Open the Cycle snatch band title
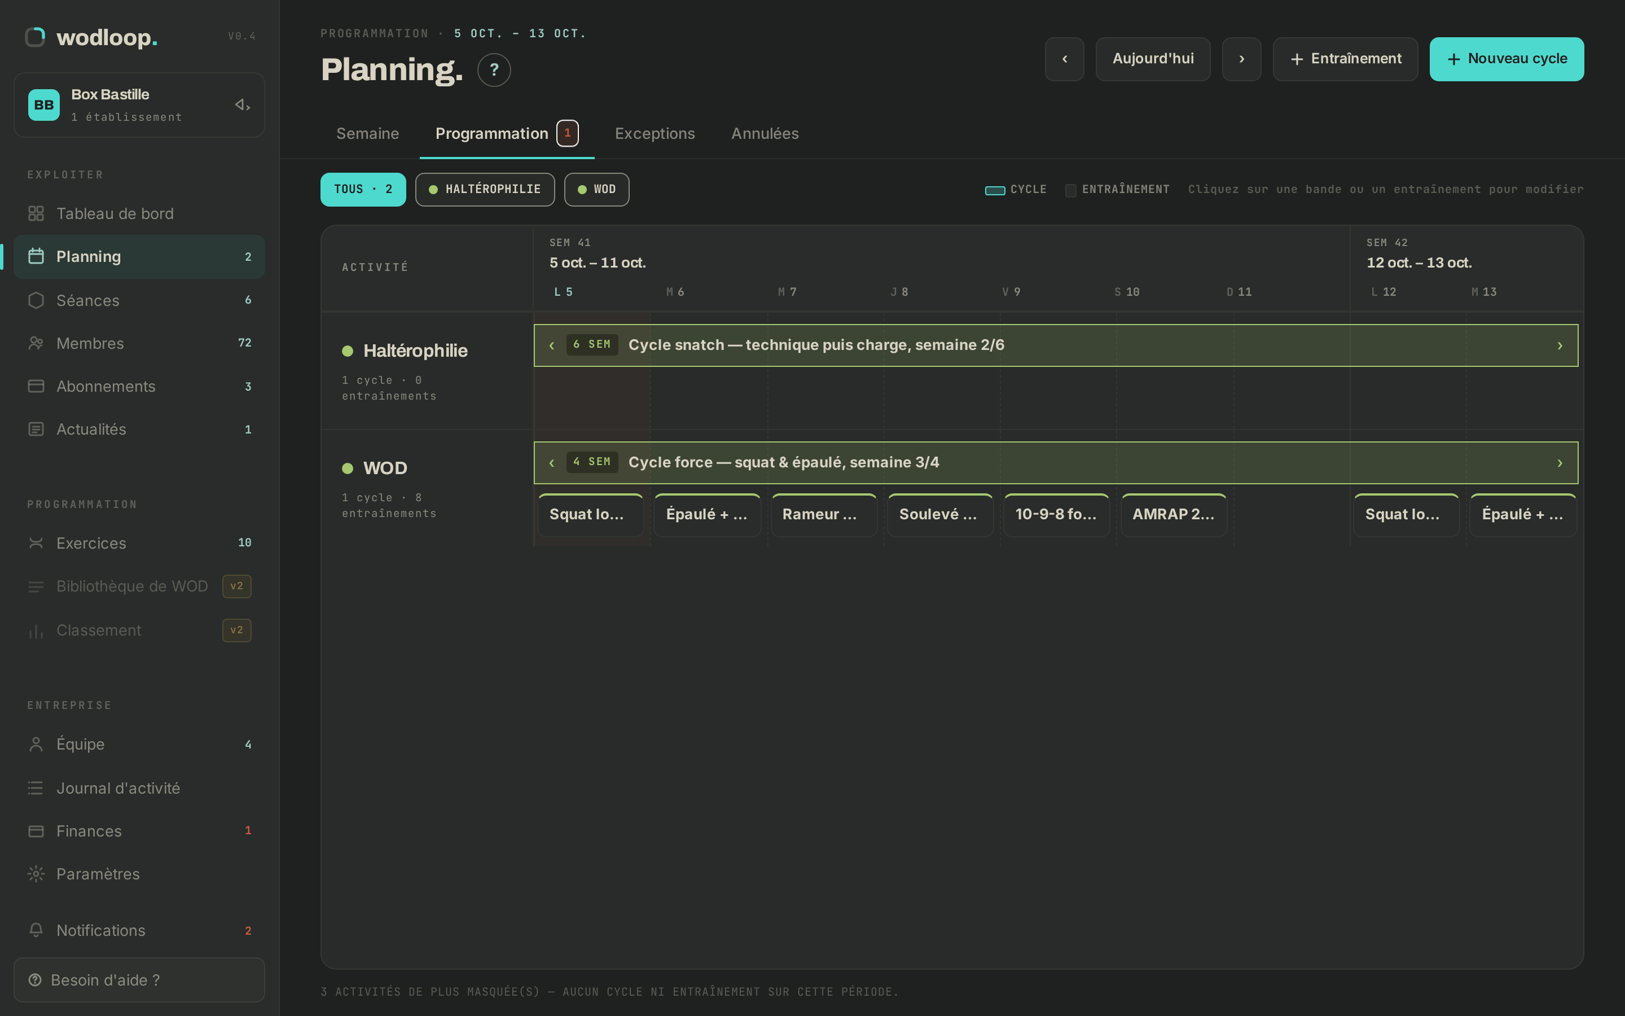This screenshot has height=1016, width=1625. [x=816, y=345]
